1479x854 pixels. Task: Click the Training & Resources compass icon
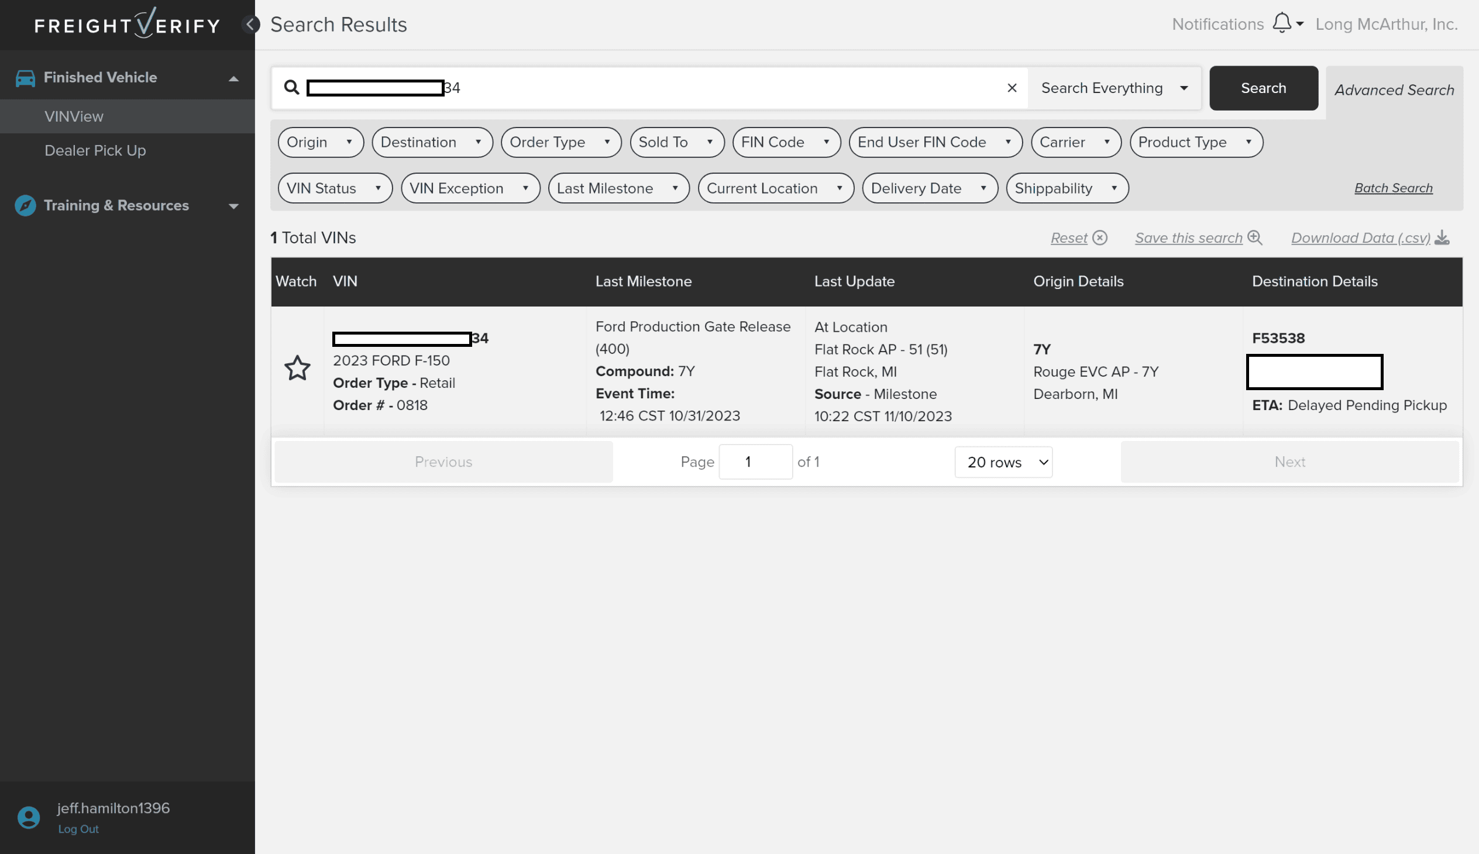[25, 205]
